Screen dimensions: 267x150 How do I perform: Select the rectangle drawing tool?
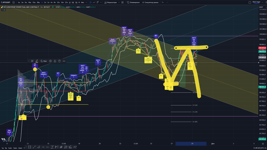pyautogui.click(x=30, y=147)
